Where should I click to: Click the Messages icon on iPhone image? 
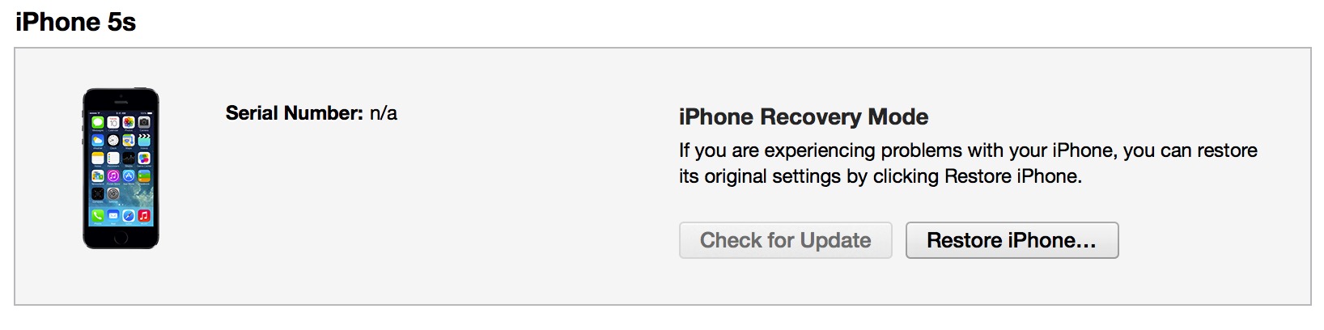point(98,123)
